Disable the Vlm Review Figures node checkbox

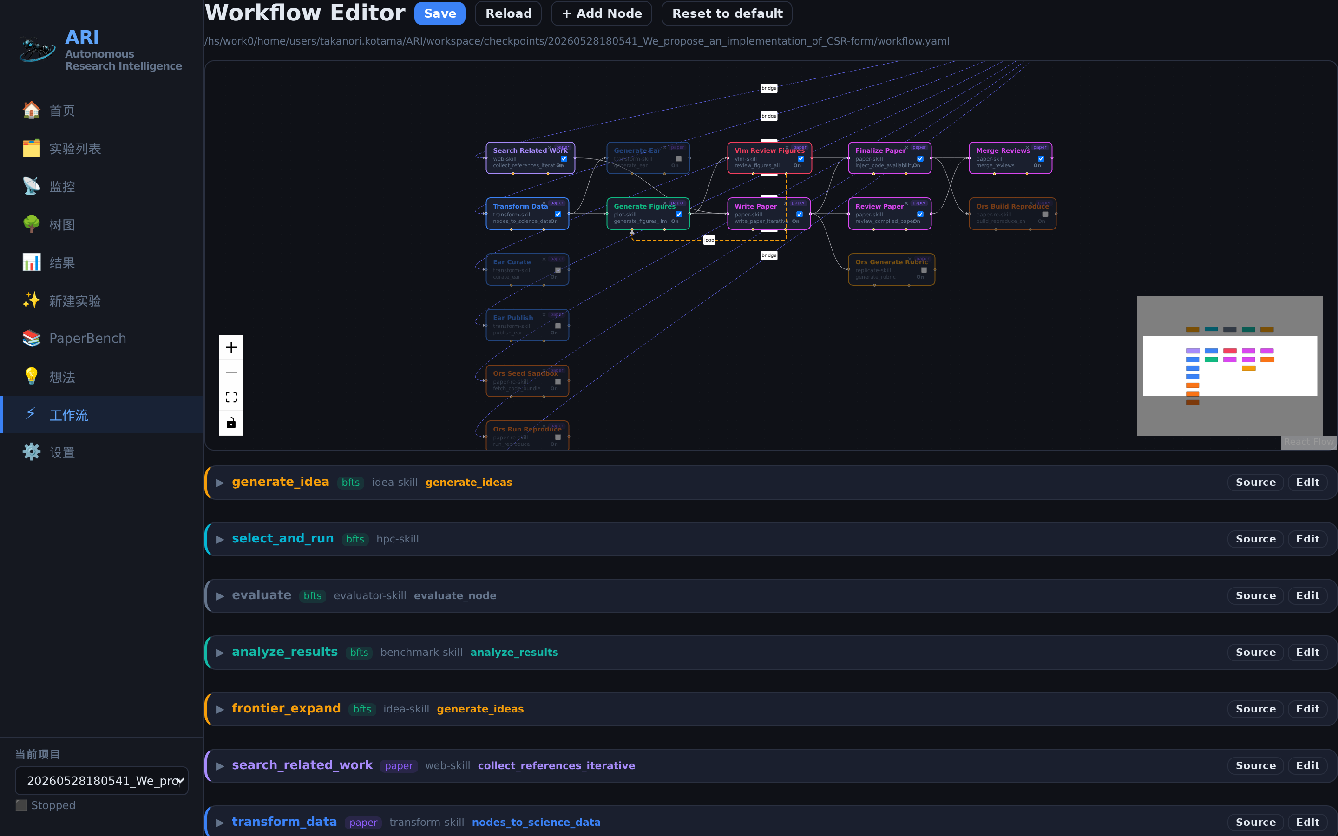point(800,159)
